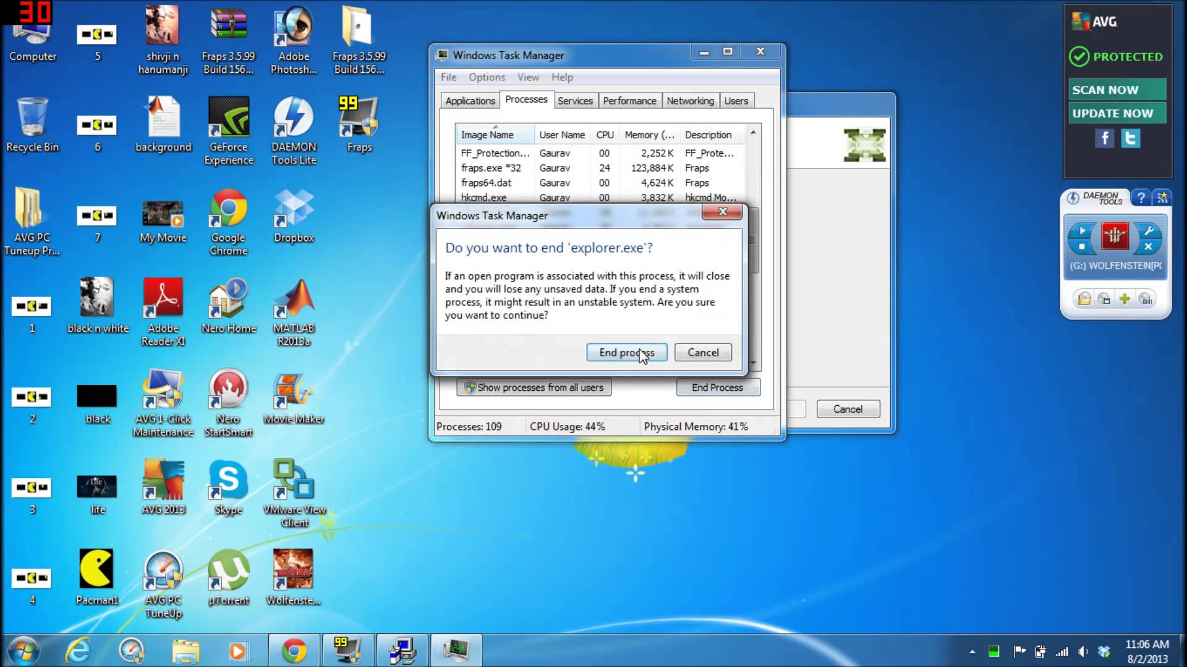Click End process button to terminate explorer.exe
Image resolution: width=1187 pixels, height=667 pixels.
click(626, 352)
